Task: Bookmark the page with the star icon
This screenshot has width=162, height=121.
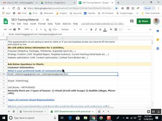Action: tap(116, 8)
